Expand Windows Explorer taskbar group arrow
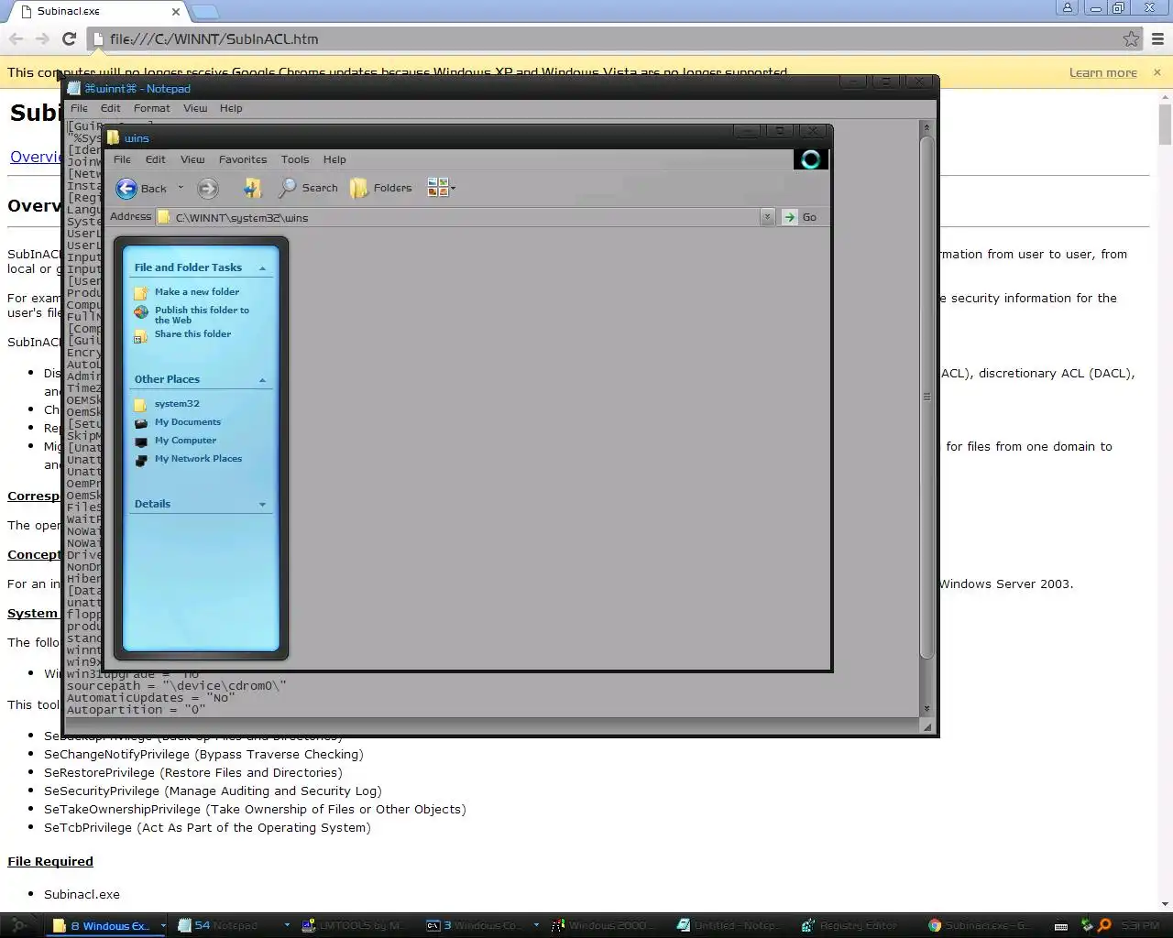This screenshot has width=1173, height=938. [x=163, y=925]
